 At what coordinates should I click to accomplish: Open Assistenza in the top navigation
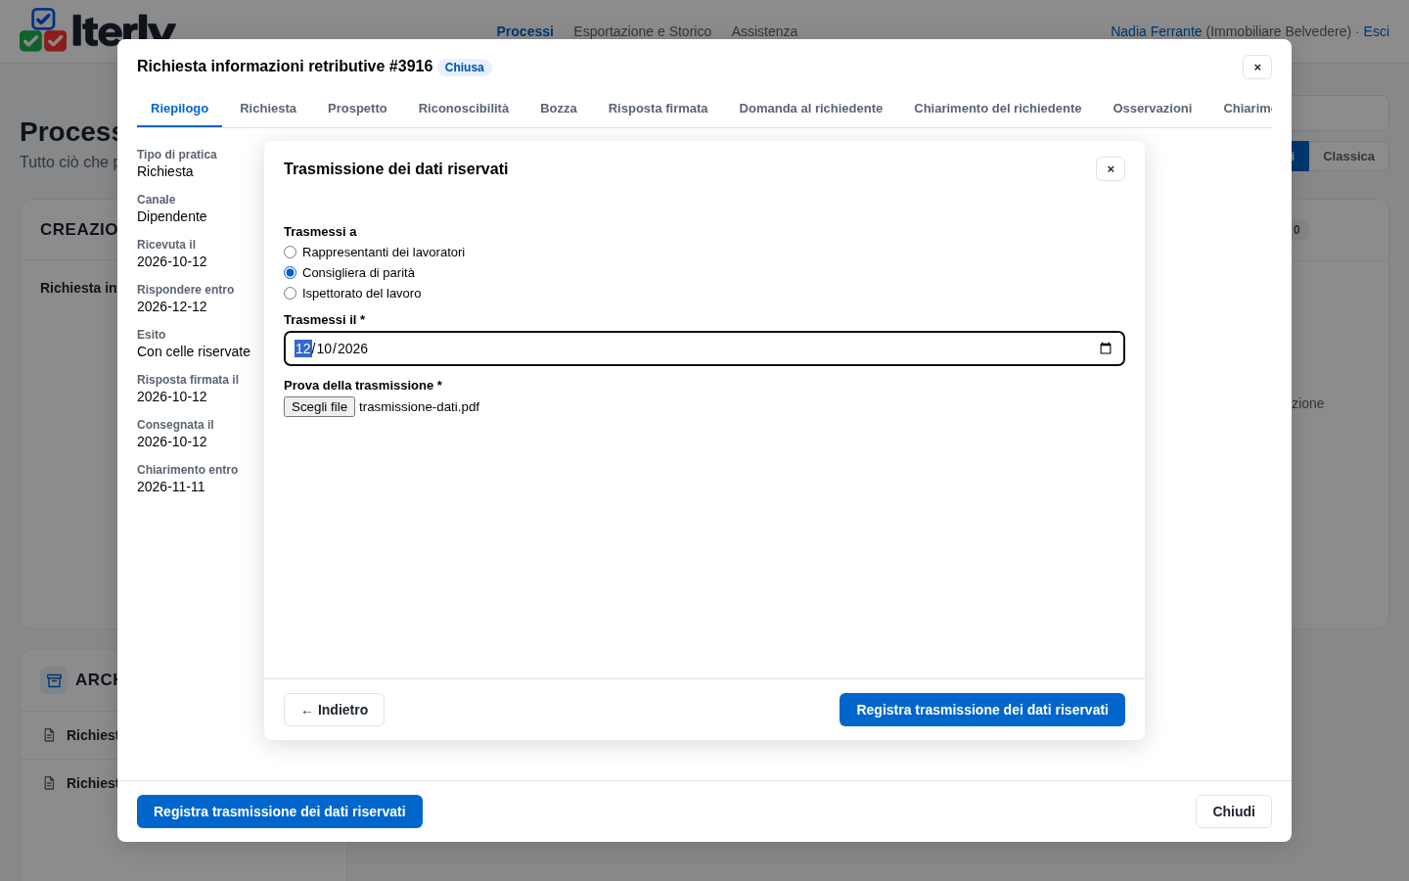point(764,31)
